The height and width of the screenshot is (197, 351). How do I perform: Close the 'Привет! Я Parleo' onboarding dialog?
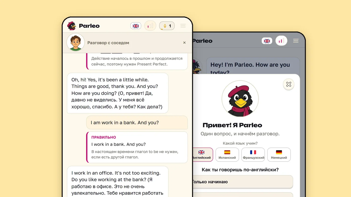[x=289, y=84]
